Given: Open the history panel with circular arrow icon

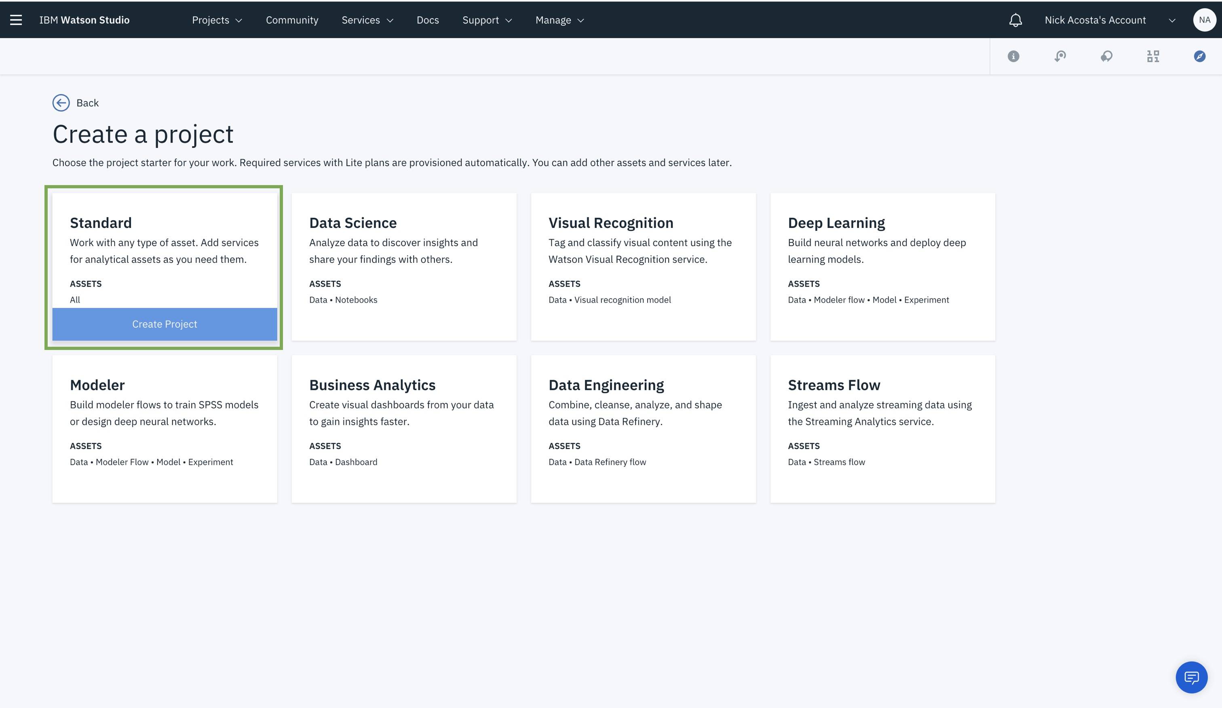Looking at the screenshot, I should (x=1060, y=56).
